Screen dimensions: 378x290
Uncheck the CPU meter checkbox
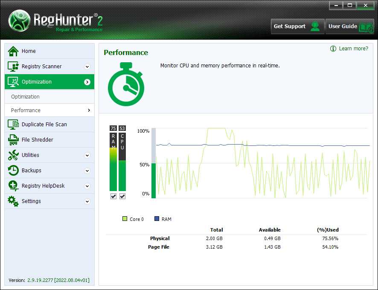pyautogui.click(x=122, y=196)
